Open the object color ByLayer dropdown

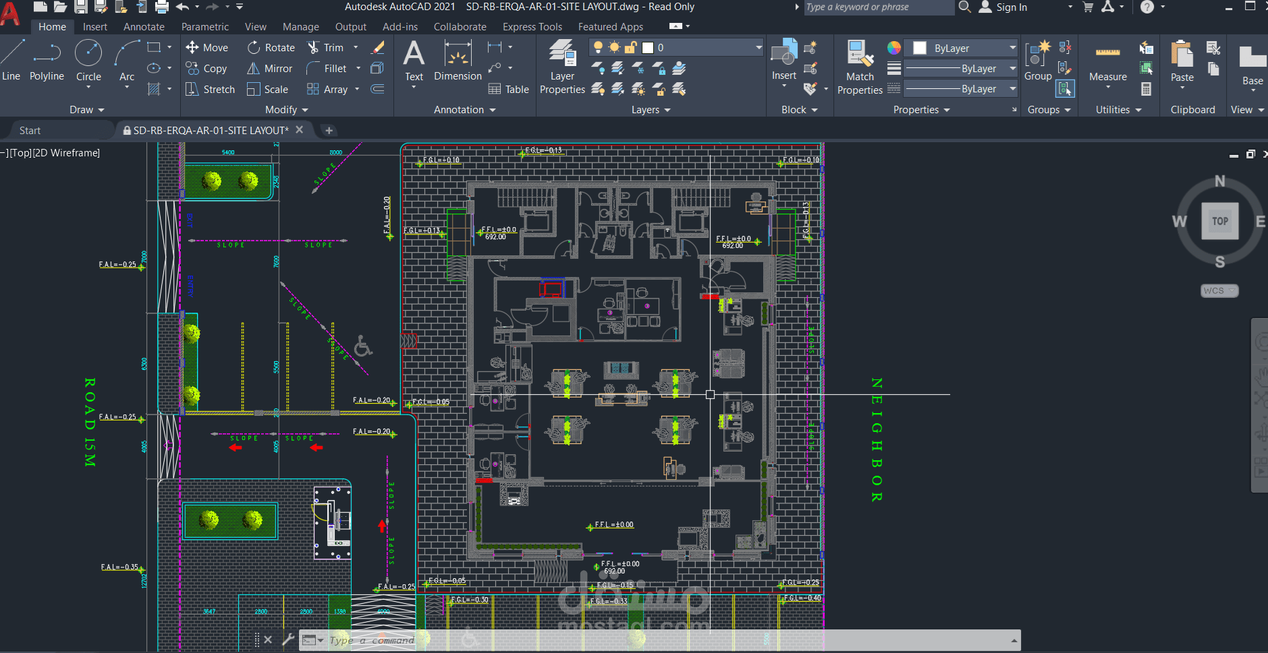pos(1012,48)
